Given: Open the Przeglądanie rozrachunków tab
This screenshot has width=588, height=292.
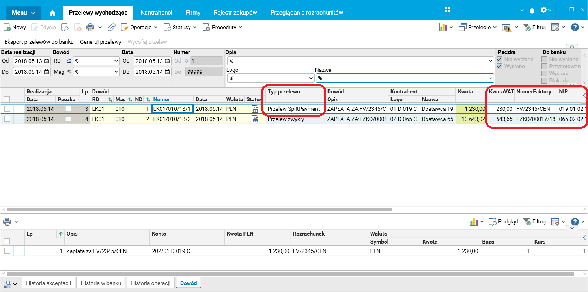Looking at the screenshot, I should 307,13.
